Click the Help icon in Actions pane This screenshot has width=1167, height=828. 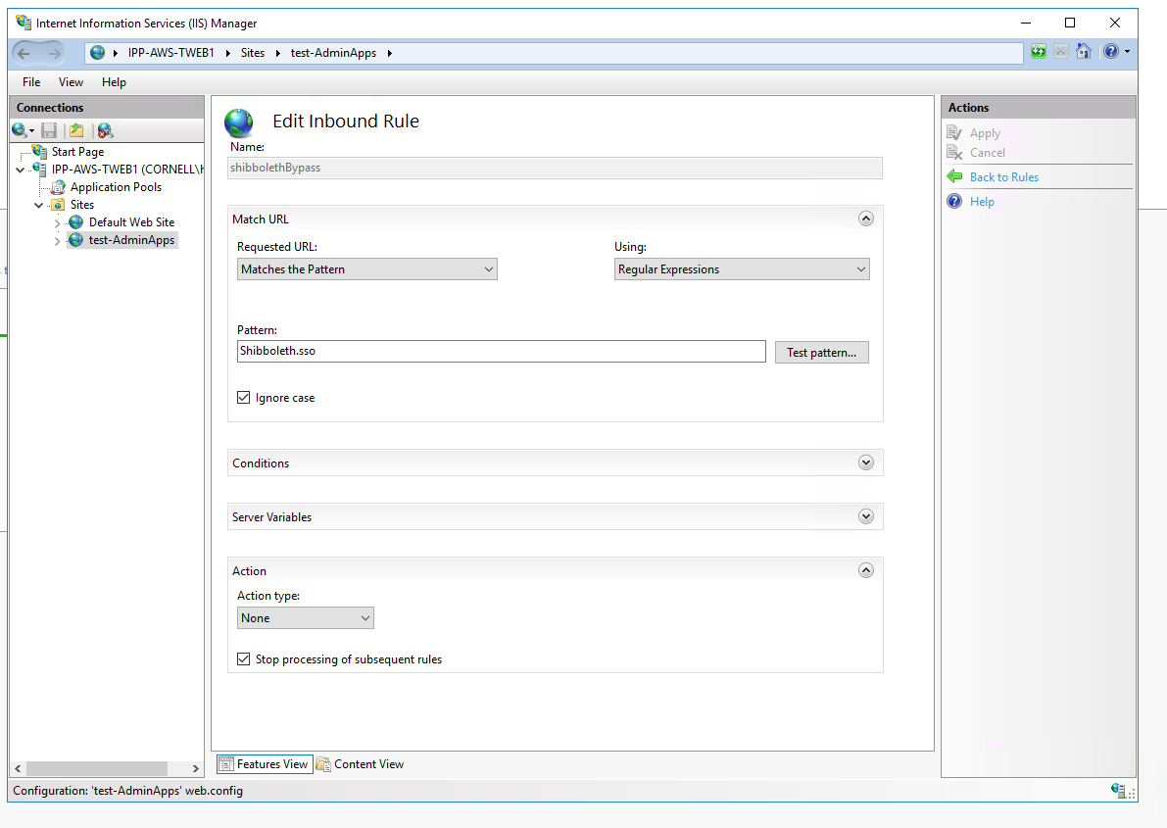pyautogui.click(x=955, y=201)
